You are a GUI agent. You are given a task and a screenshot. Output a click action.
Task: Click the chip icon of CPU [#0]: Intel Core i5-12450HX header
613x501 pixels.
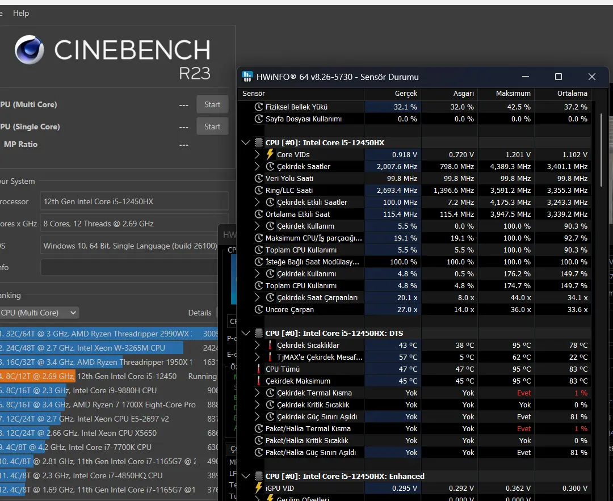click(258, 142)
